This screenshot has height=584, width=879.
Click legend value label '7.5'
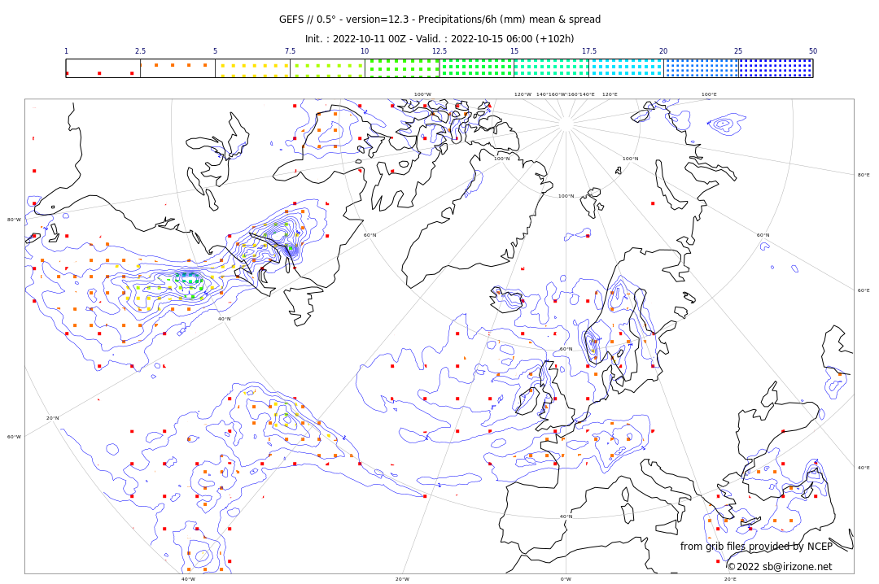pyautogui.click(x=290, y=51)
